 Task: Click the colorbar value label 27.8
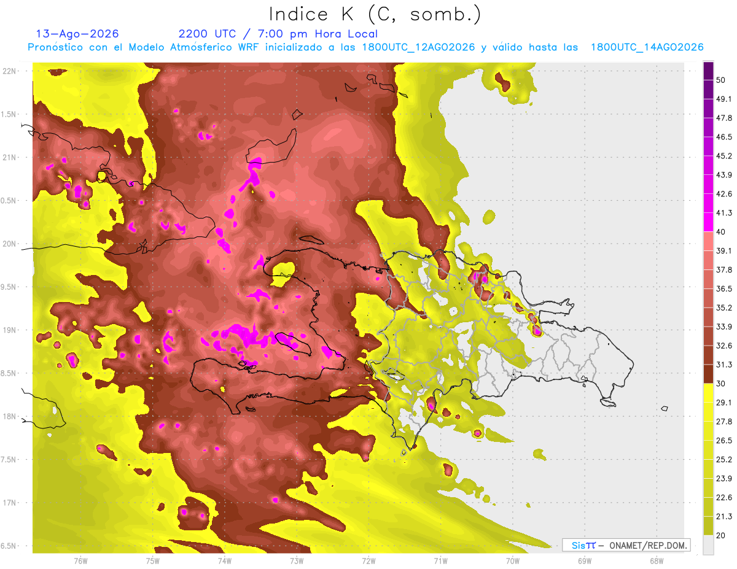pyautogui.click(x=724, y=422)
